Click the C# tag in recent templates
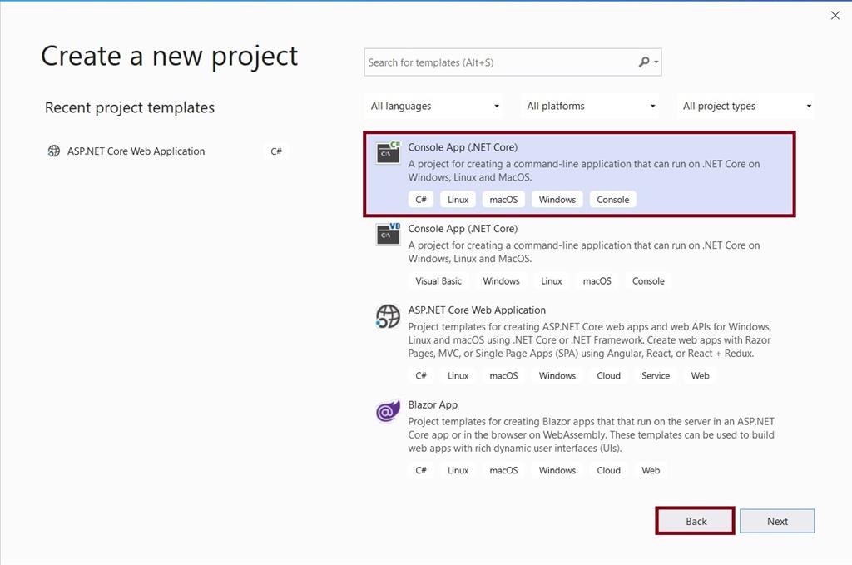The width and height of the screenshot is (852, 565). 276,151
